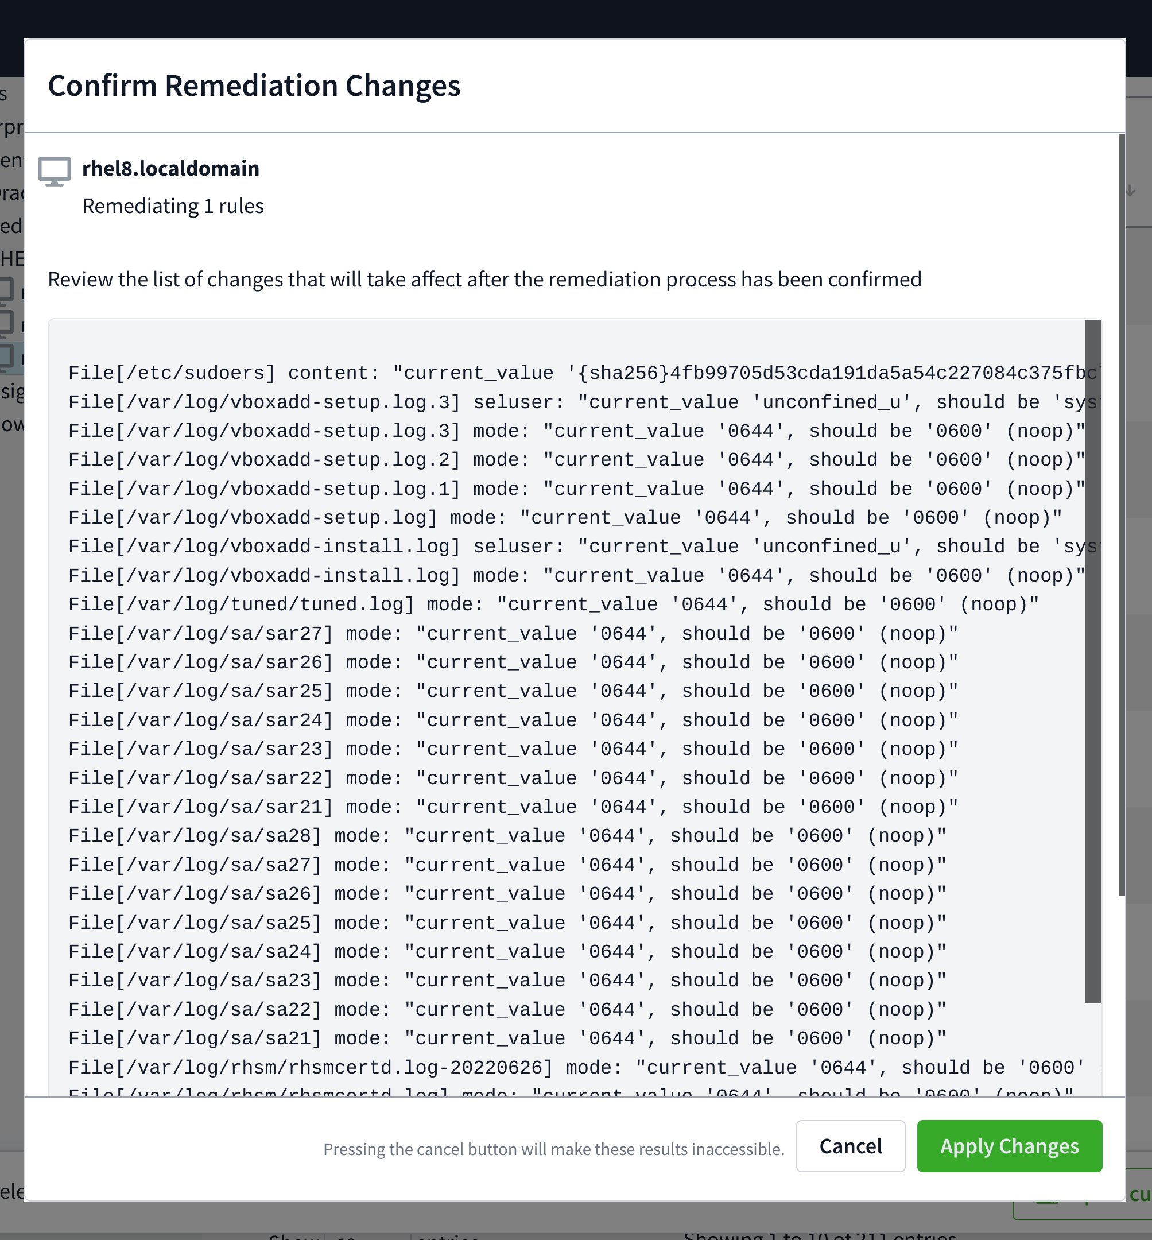Click the cancel warning note text
Screen dimensions: 1152x1240
coord(553,1149)
